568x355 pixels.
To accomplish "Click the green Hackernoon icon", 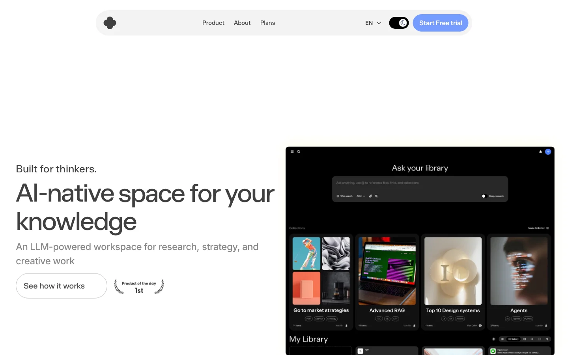I will [493, 351].
